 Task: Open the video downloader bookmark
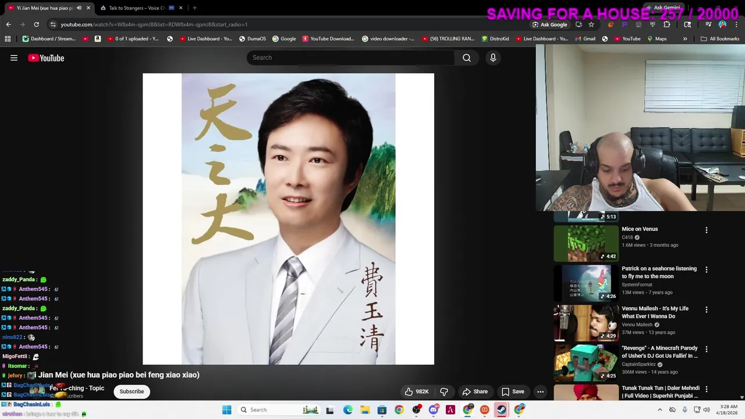[x=388, y=39]
